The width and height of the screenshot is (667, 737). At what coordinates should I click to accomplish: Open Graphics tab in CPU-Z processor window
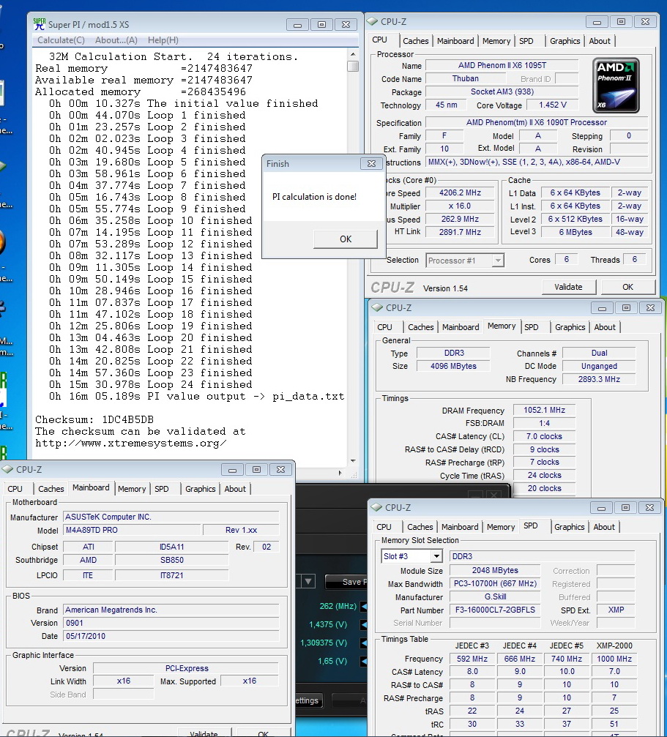coord(565,41)
